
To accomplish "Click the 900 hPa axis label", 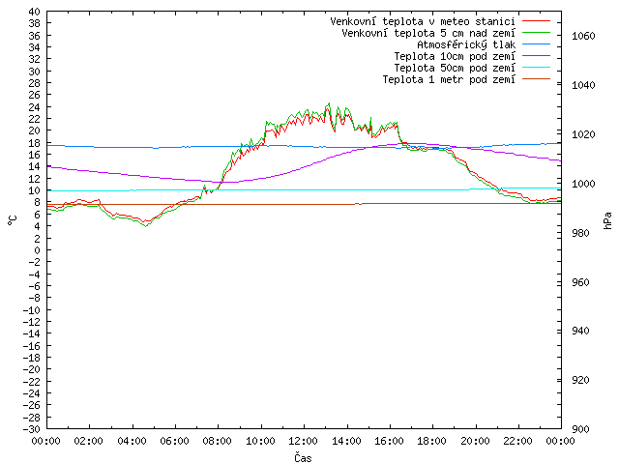I will [580, 429].
